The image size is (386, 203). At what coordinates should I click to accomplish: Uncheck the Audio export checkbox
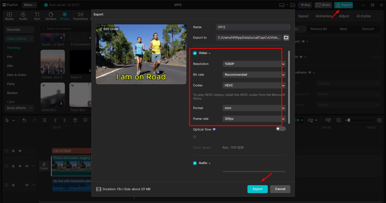tap(195, 163)
